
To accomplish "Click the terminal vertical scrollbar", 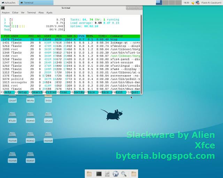I will point(141,54).
